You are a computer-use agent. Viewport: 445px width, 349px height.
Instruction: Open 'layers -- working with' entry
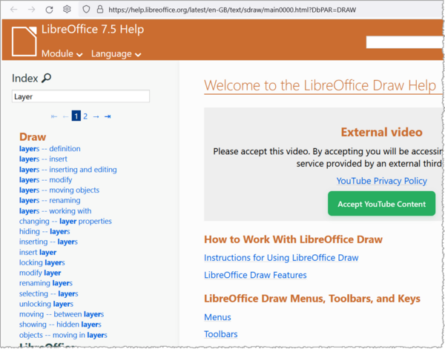click(56, 211)
